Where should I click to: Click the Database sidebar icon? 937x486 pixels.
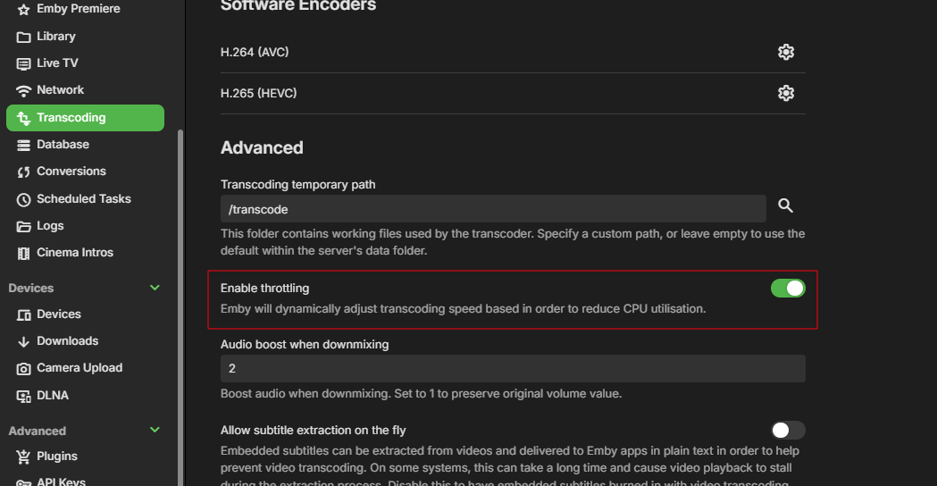24,145
